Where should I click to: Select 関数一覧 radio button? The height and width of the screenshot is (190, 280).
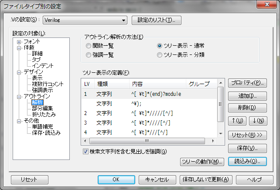89,45
